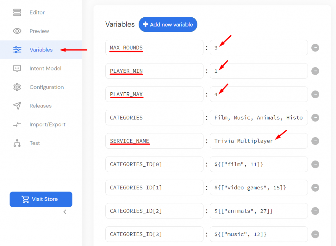Open the store with Visit Store button
The image size is (336, 246).
click(x=41, y=199)
